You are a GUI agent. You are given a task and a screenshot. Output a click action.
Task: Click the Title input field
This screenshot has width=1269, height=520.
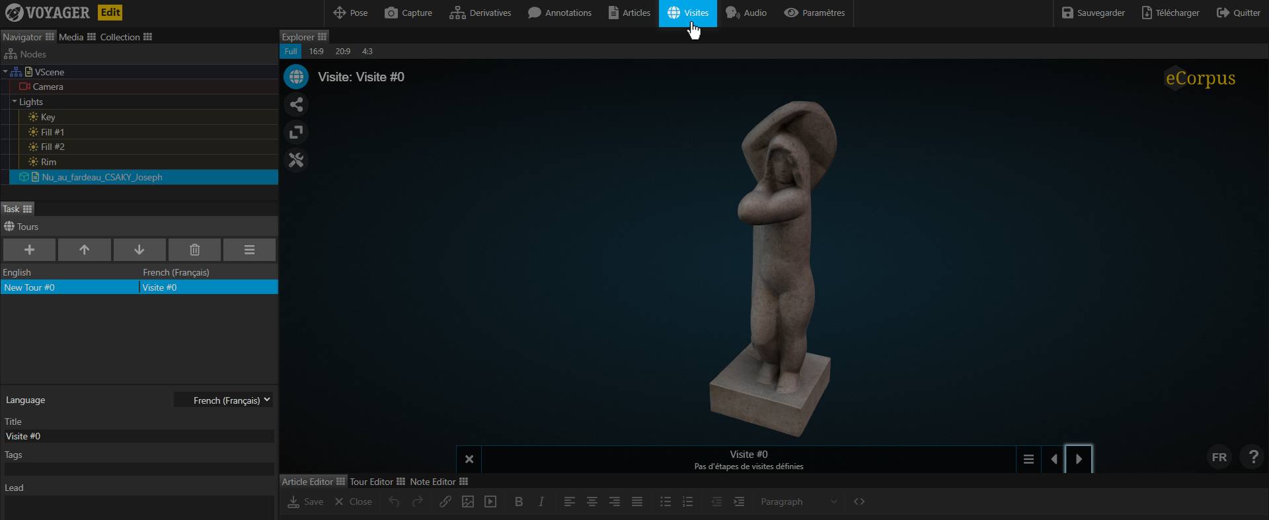[x=139, y=436]
